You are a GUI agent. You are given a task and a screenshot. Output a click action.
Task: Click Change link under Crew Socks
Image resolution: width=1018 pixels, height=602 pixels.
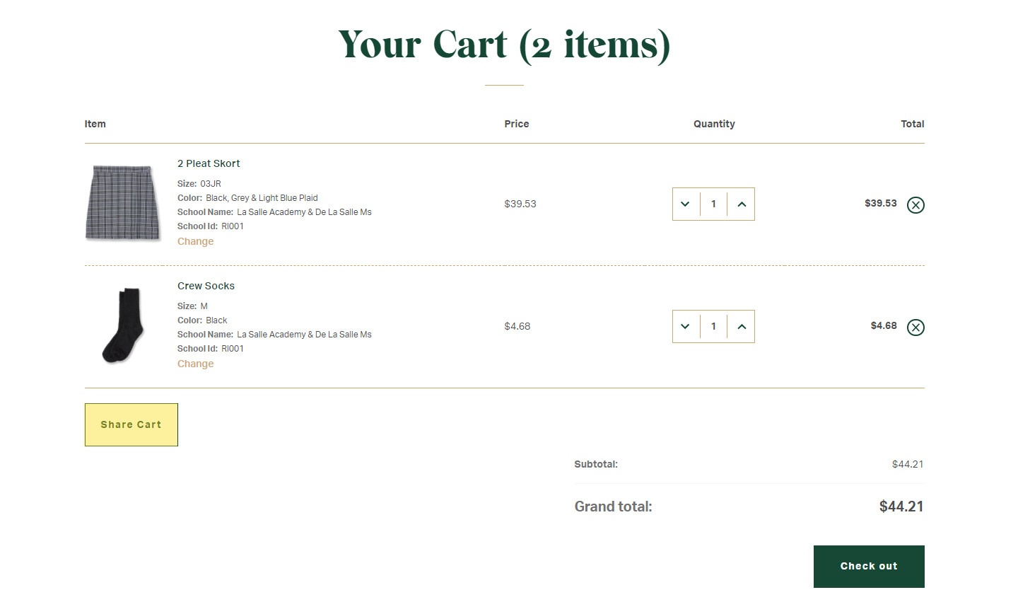195,364
